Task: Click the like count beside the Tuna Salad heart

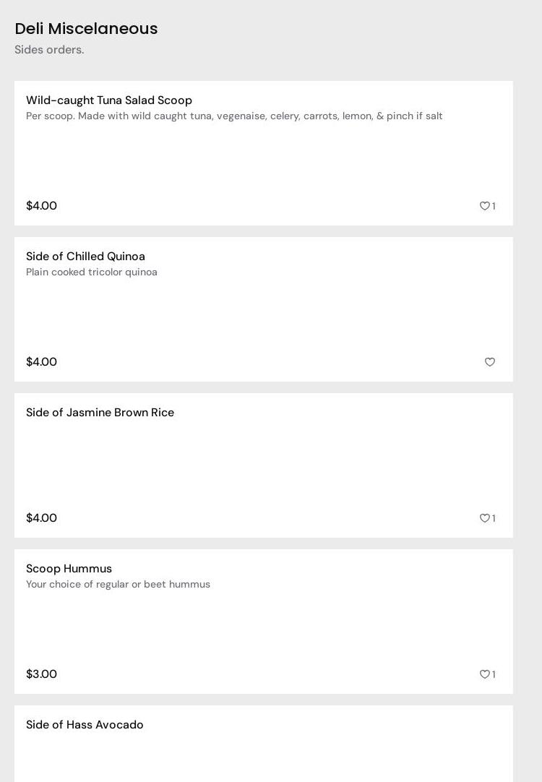Action: point(494,206)
